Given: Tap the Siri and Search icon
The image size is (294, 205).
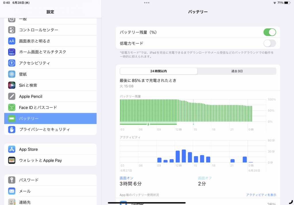Looking at the screenshot, I should click(x=11, y=85).
